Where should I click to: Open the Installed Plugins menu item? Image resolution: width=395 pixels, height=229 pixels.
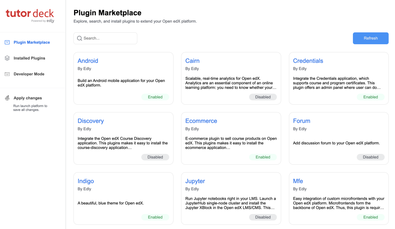coord(29,58)
